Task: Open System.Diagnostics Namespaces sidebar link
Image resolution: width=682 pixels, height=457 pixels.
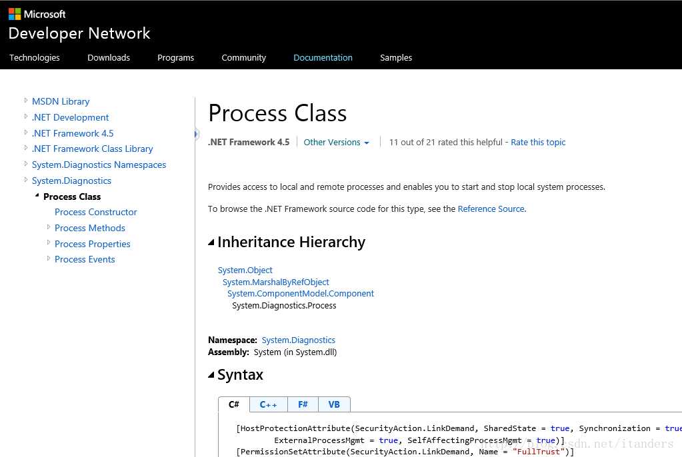Action: (99, 165)
